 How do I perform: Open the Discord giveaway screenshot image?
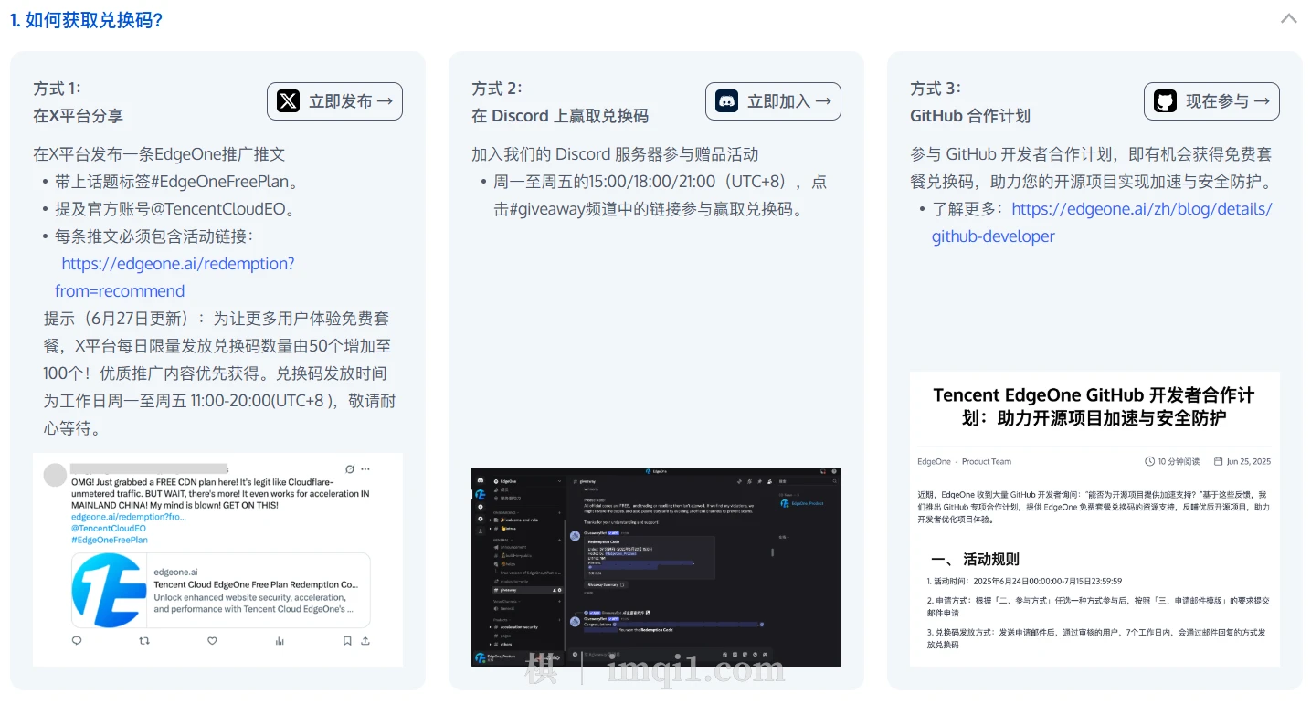point(656,566)
